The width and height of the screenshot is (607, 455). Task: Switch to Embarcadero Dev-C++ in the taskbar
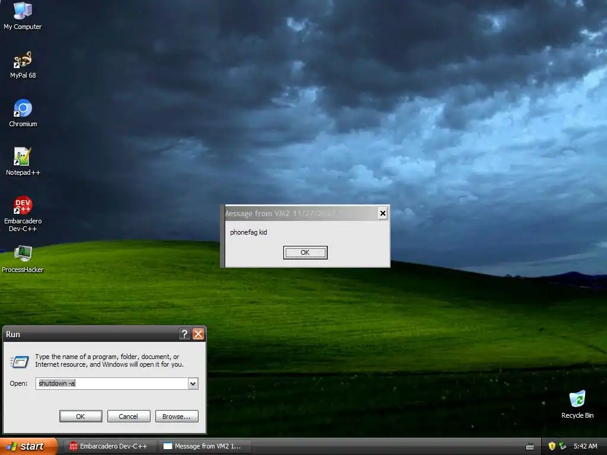[x=110, y=446]
